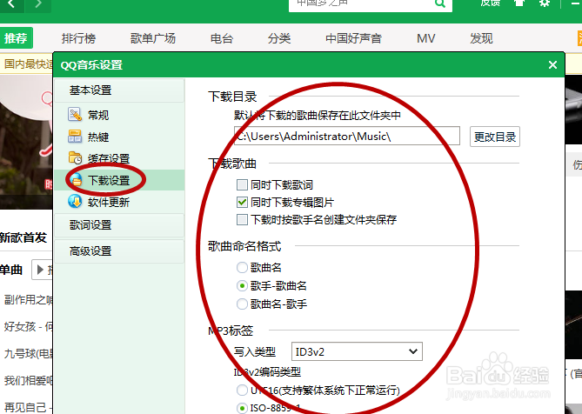Click 单曲 tab label

(x=11, y=270)
